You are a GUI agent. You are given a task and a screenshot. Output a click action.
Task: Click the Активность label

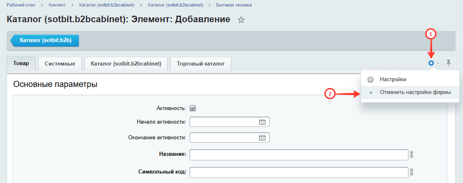[x=171, y=108]
